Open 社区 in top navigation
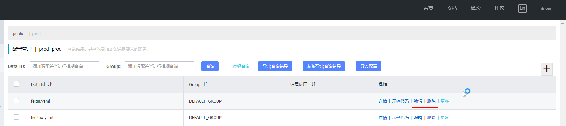Image resolution: width=566 pixels, height=126 pixels. [x=499, y=9]
